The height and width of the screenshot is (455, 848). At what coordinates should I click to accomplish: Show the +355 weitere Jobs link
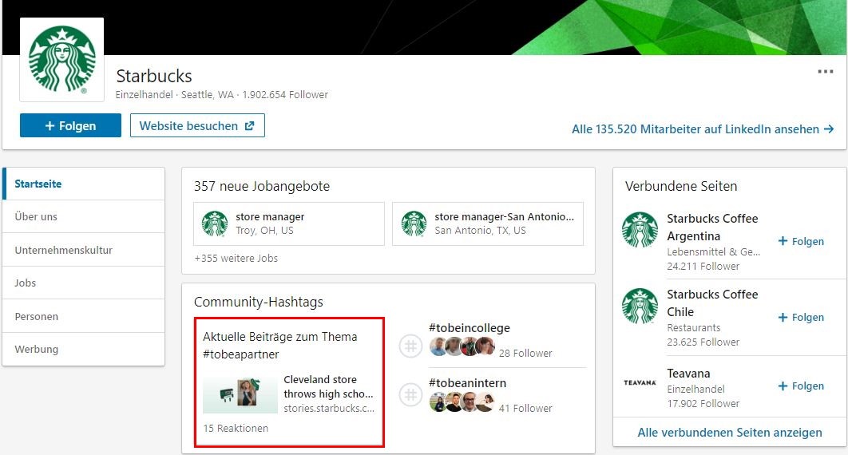[236, 259]
